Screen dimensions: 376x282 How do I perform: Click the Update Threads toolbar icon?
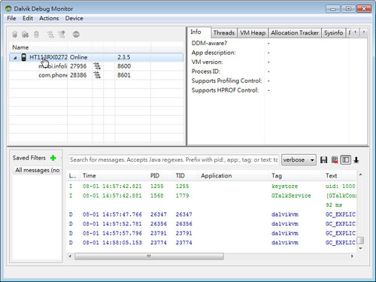pos(50,35)
